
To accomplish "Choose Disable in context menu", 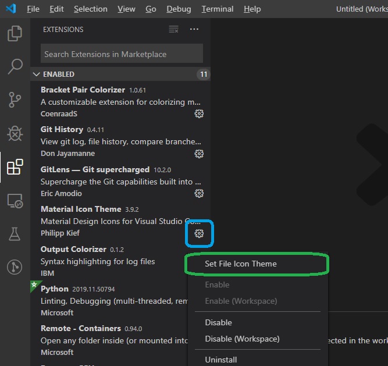I will 258,323.
